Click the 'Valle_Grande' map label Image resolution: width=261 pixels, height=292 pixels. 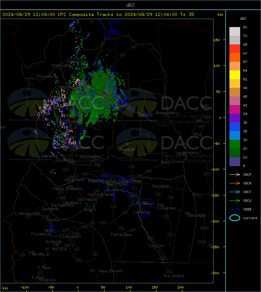[x=101, y=195]
